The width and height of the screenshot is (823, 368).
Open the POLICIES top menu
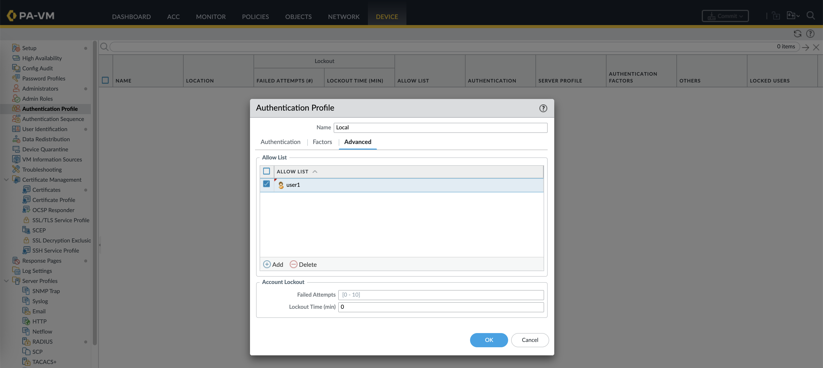tap(255, 17)
